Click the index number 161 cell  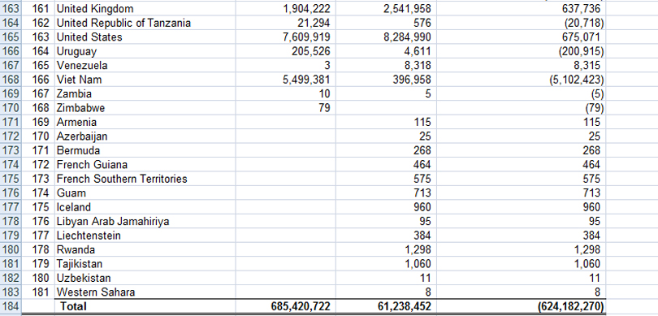(x=38, y=8)
